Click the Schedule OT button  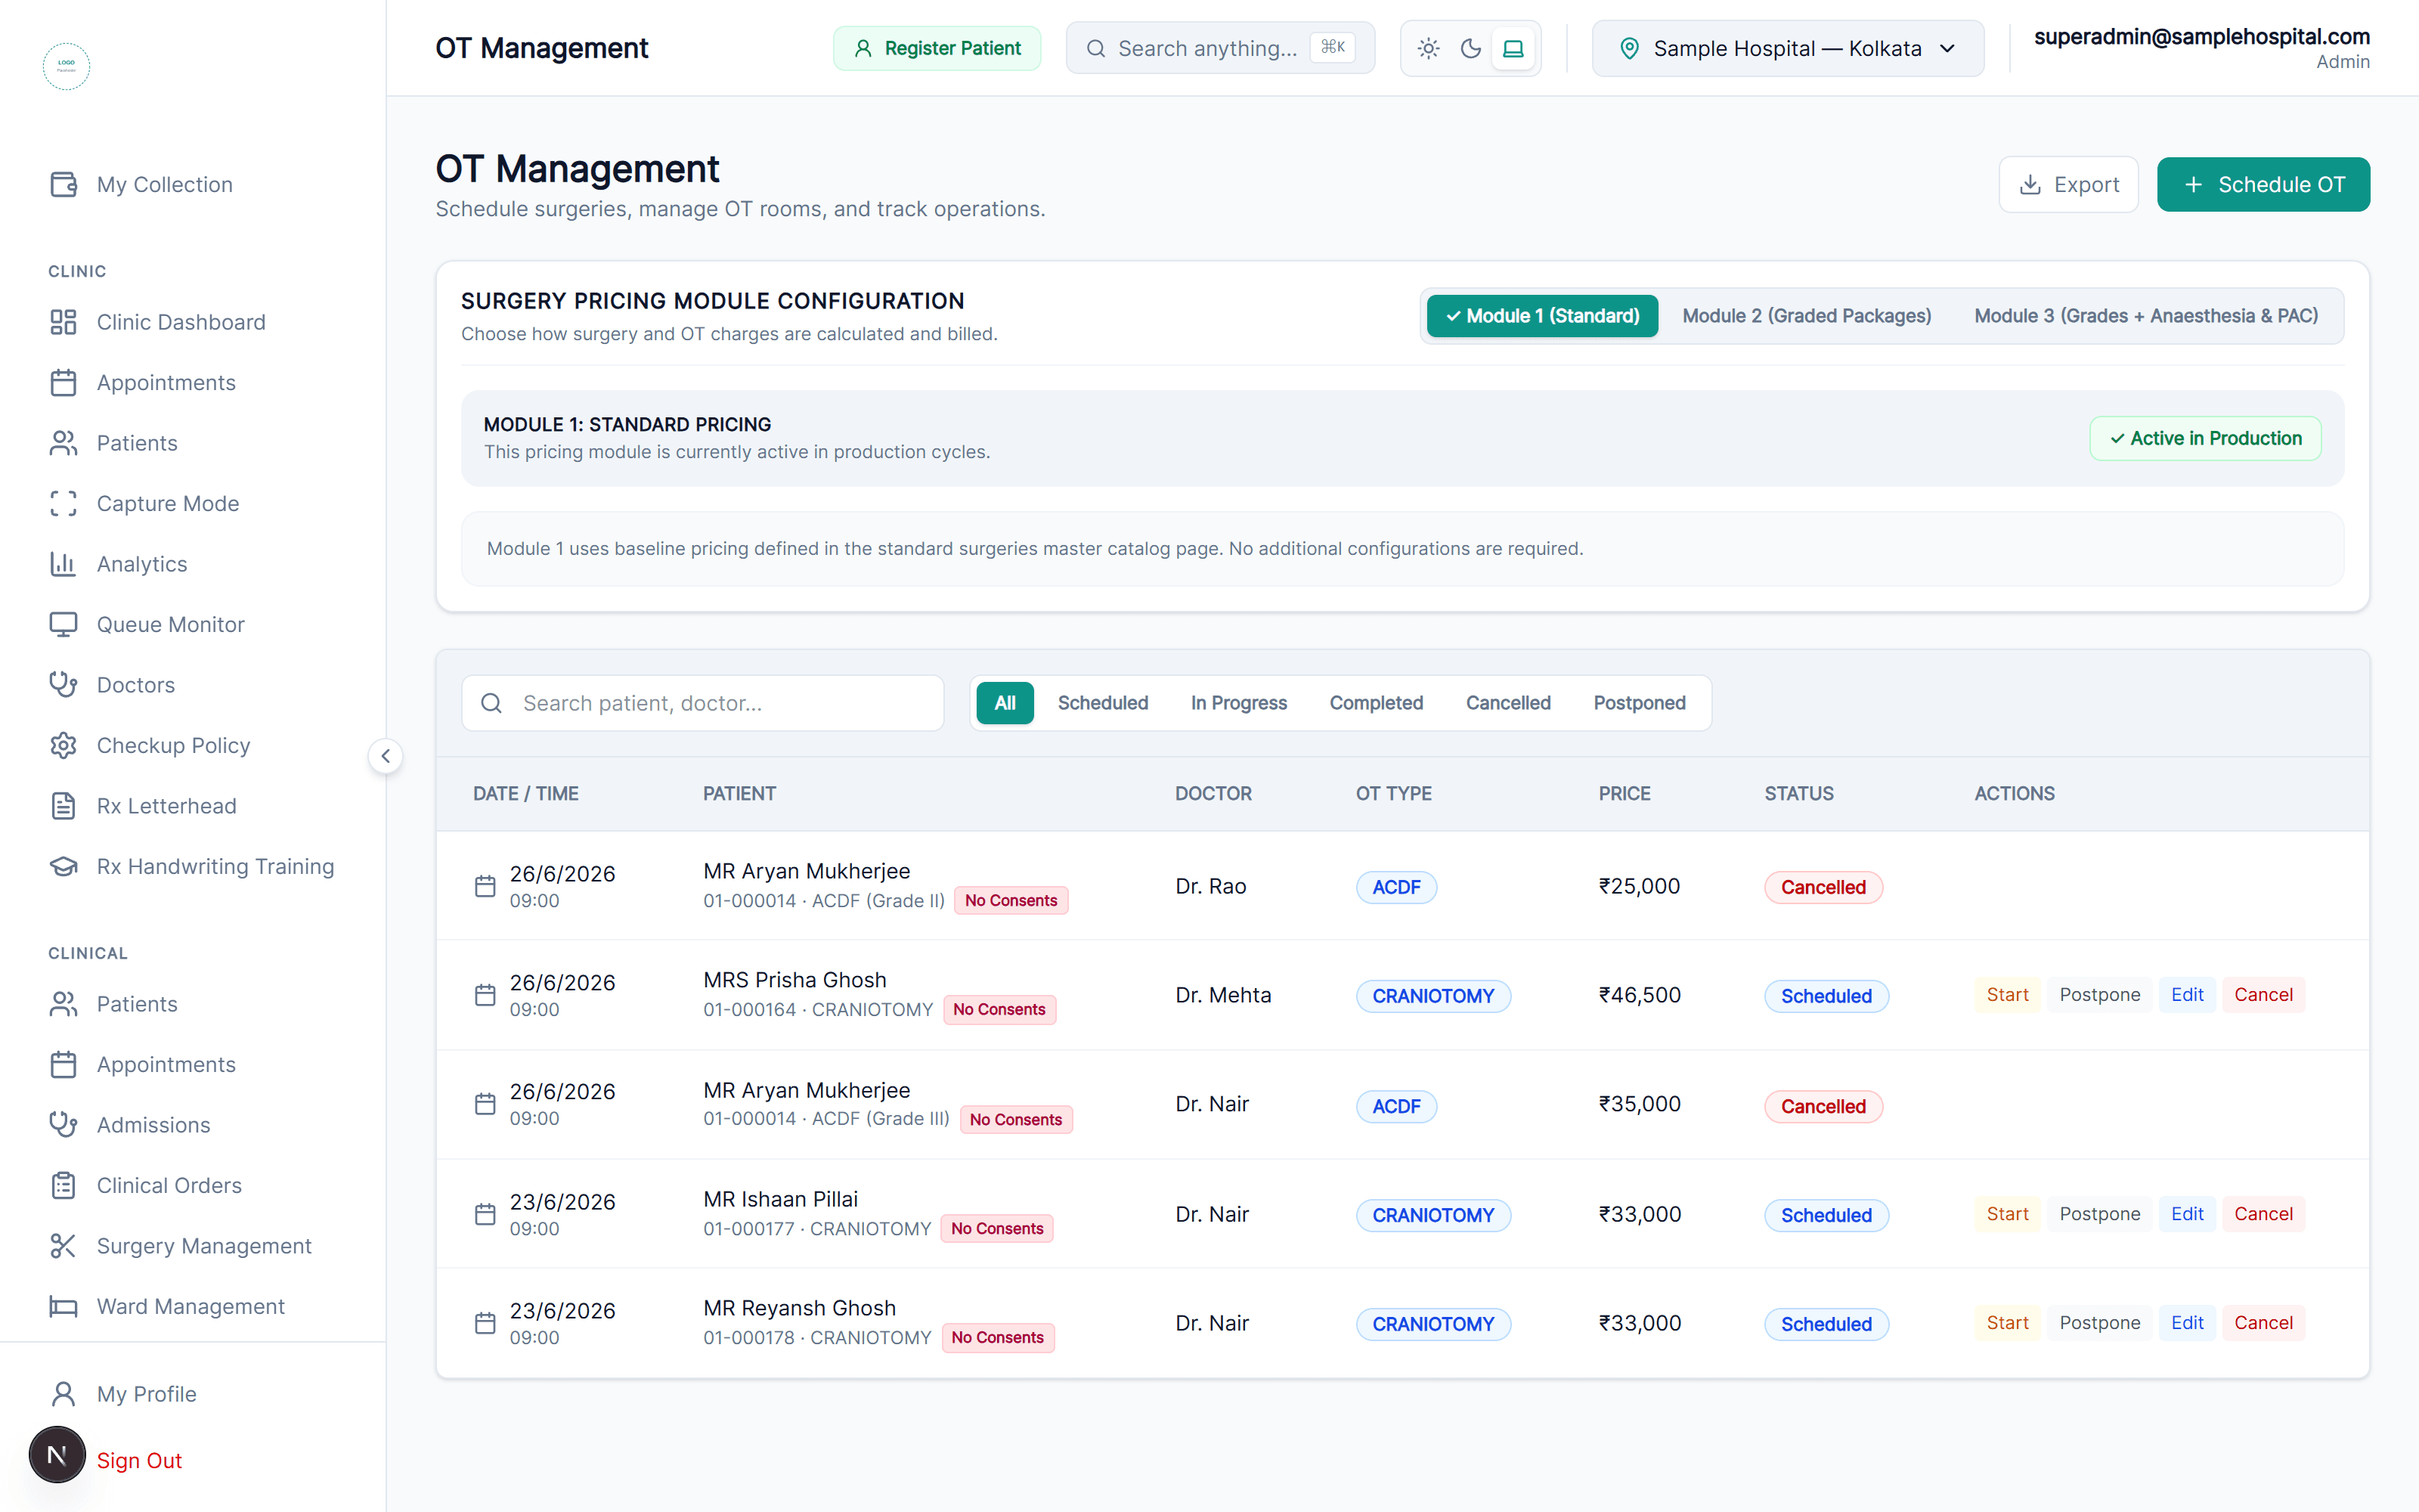pyautogui.click(x=2263, y=184)
